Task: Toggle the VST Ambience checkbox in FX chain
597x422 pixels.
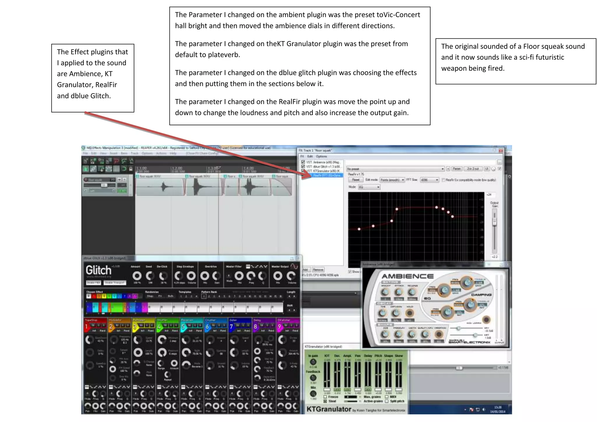Action: pos(303,162)
